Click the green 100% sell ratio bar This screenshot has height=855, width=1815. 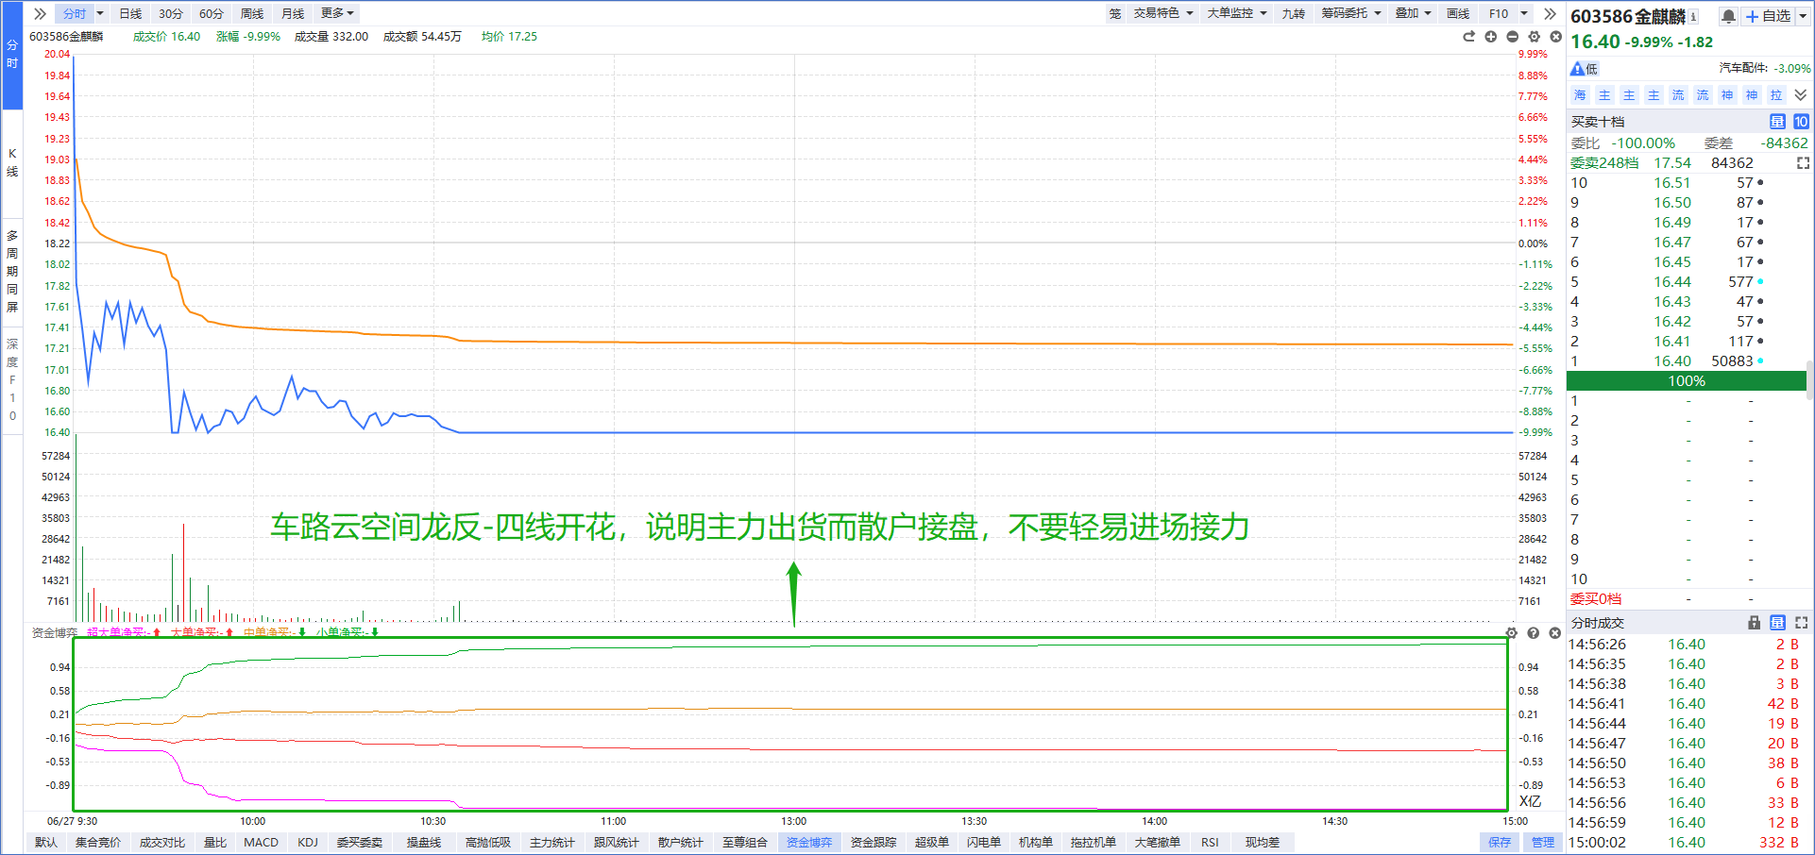1686,381
